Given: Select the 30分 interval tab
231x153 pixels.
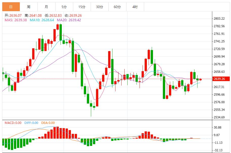Looking at the screenshot, I should tap(99, 7).
